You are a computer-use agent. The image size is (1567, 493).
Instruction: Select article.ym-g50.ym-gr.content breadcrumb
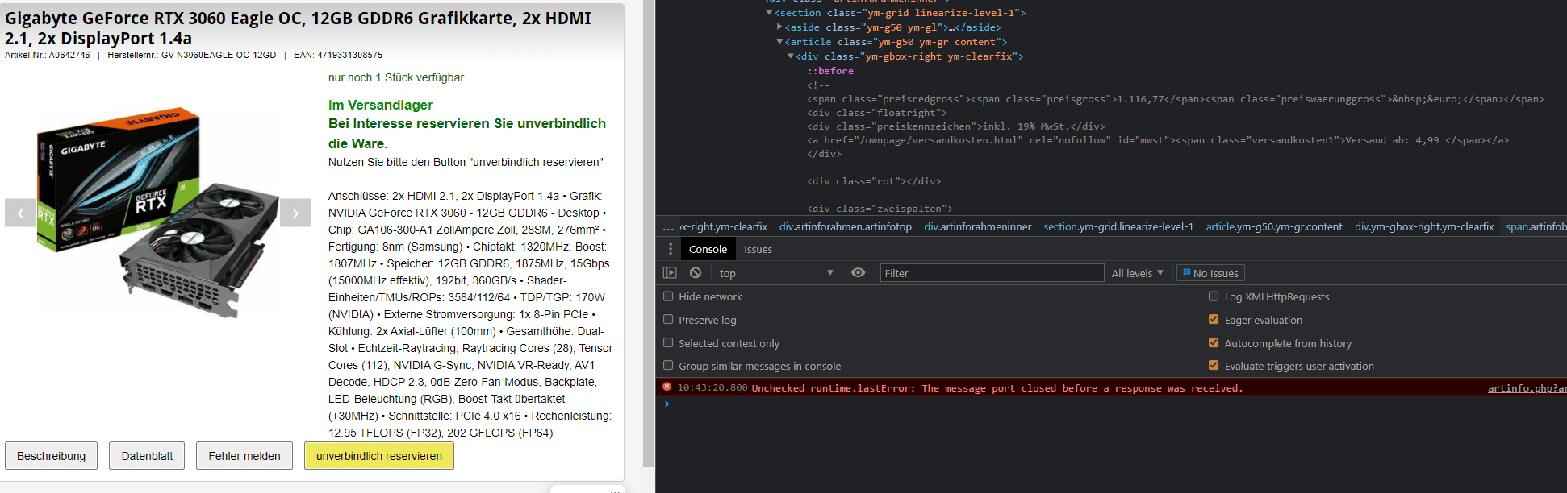pos(1274,227)
